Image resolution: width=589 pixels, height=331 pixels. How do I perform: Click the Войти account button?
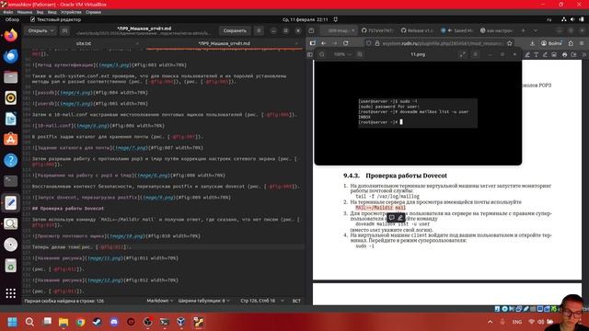[x=551, y=43]
